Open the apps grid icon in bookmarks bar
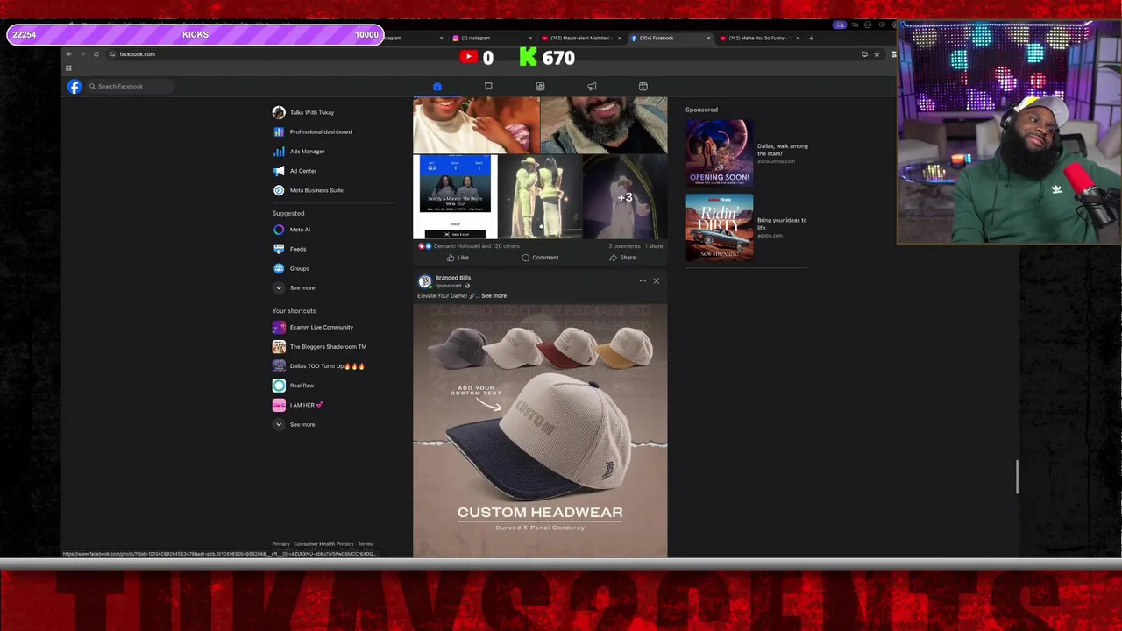Viewport: 1122px width, 631px height. pos(68,68)
